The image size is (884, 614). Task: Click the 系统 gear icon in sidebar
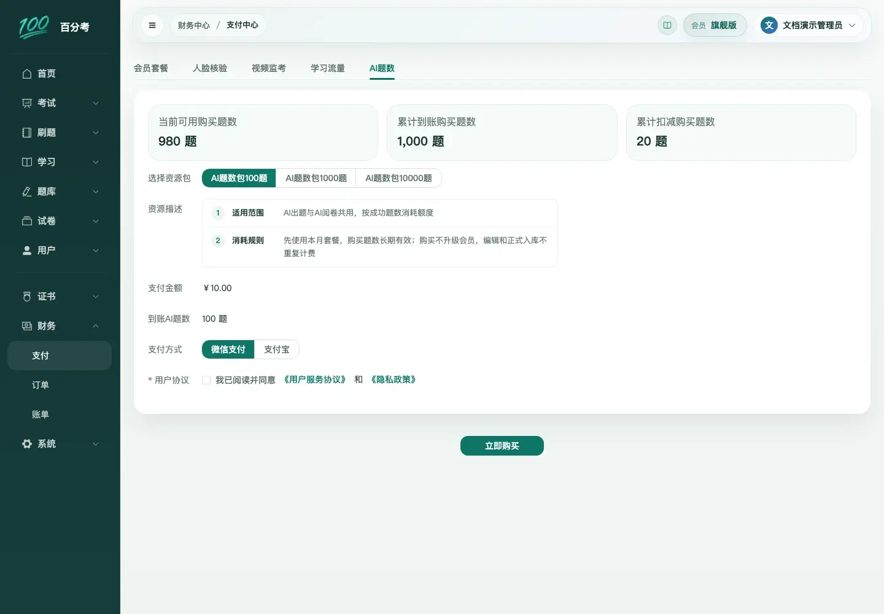27,444
